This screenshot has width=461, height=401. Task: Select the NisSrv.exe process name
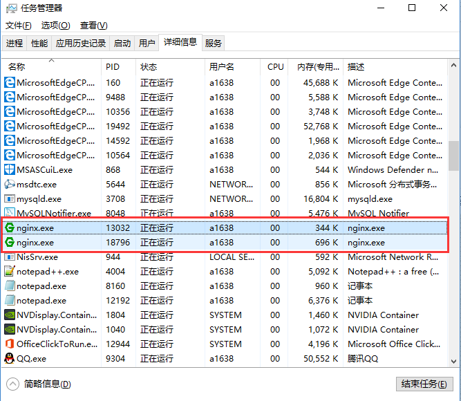point(37,257)
